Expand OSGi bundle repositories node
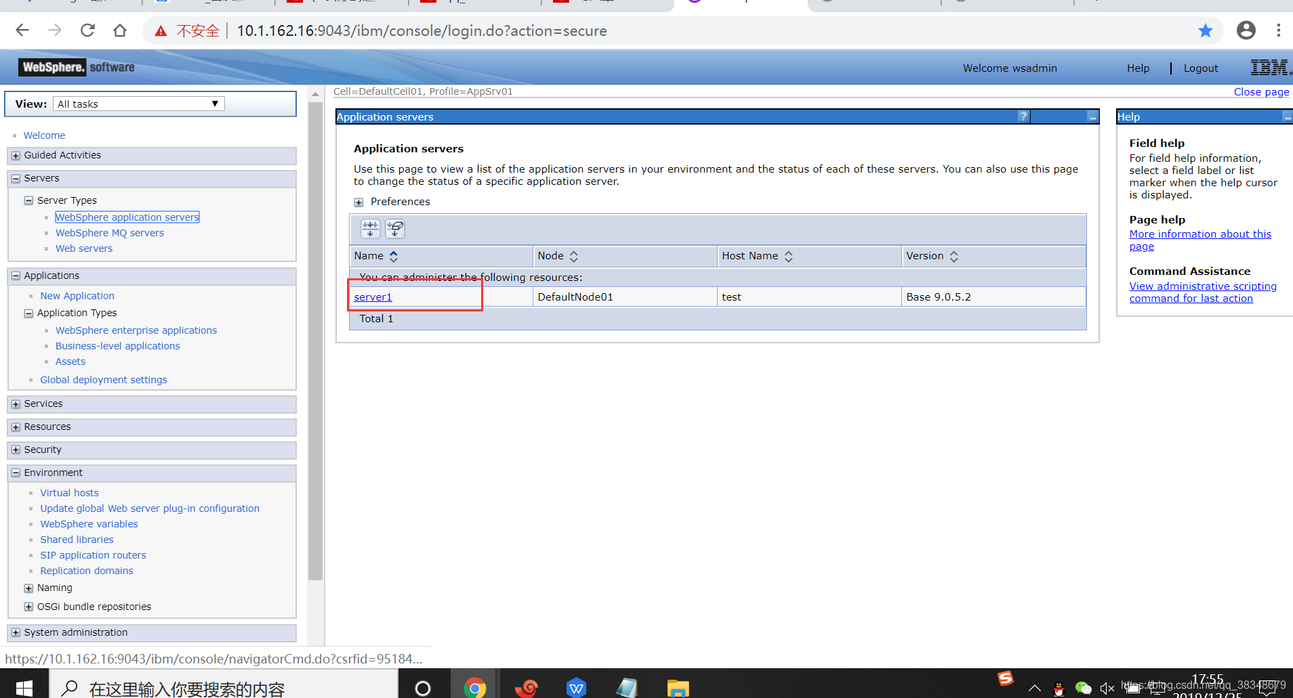 28,607
